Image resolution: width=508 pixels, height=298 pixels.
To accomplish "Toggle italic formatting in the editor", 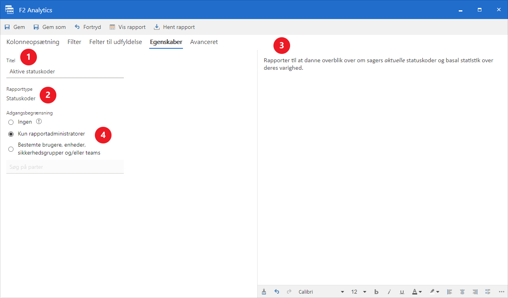I will (x=389, y=292).
